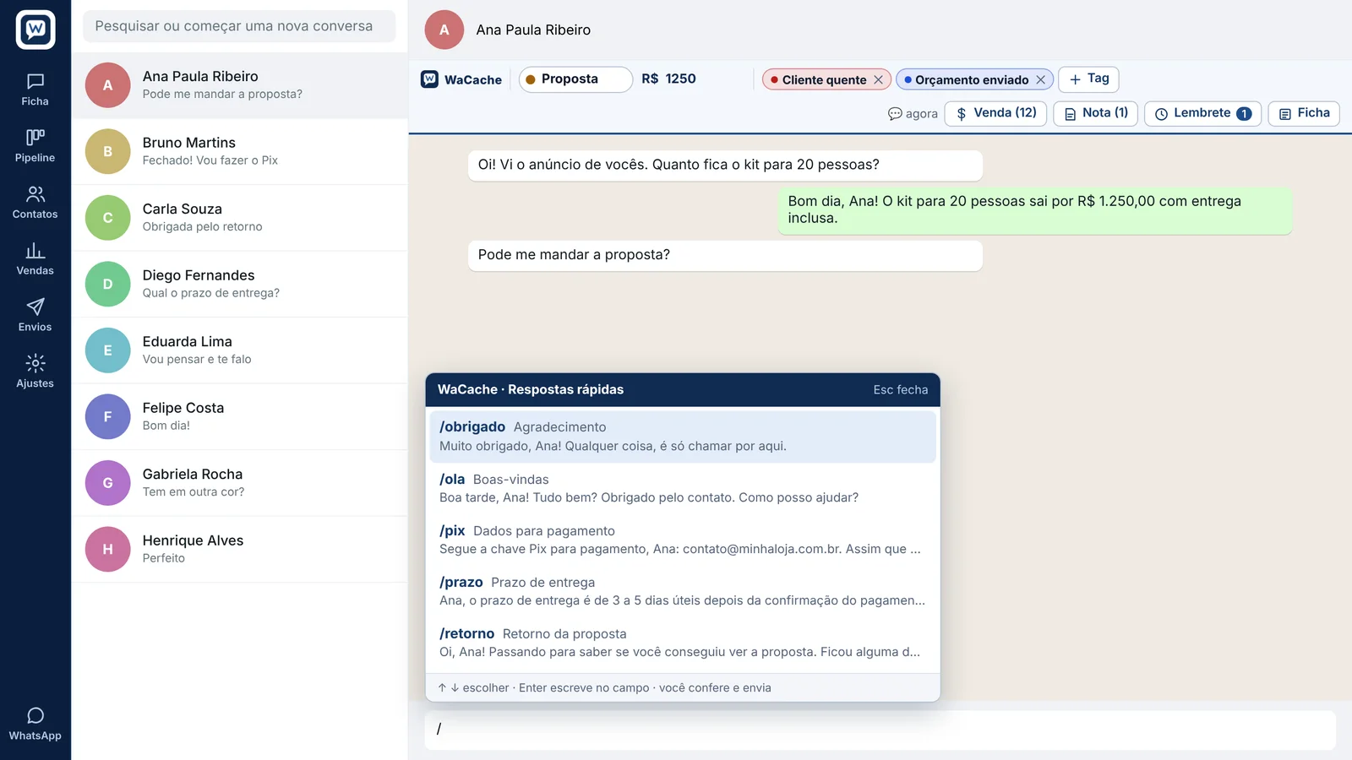Open Envios from the sidebar
This screenshot has height=760, width=1352.
[x=35, y=316]
